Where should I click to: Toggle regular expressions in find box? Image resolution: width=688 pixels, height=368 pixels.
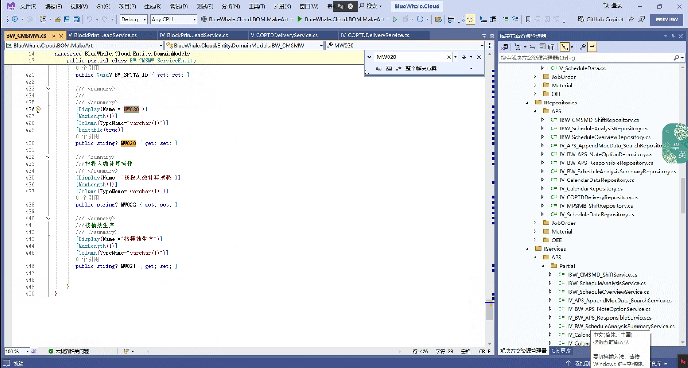pos(399,68)
